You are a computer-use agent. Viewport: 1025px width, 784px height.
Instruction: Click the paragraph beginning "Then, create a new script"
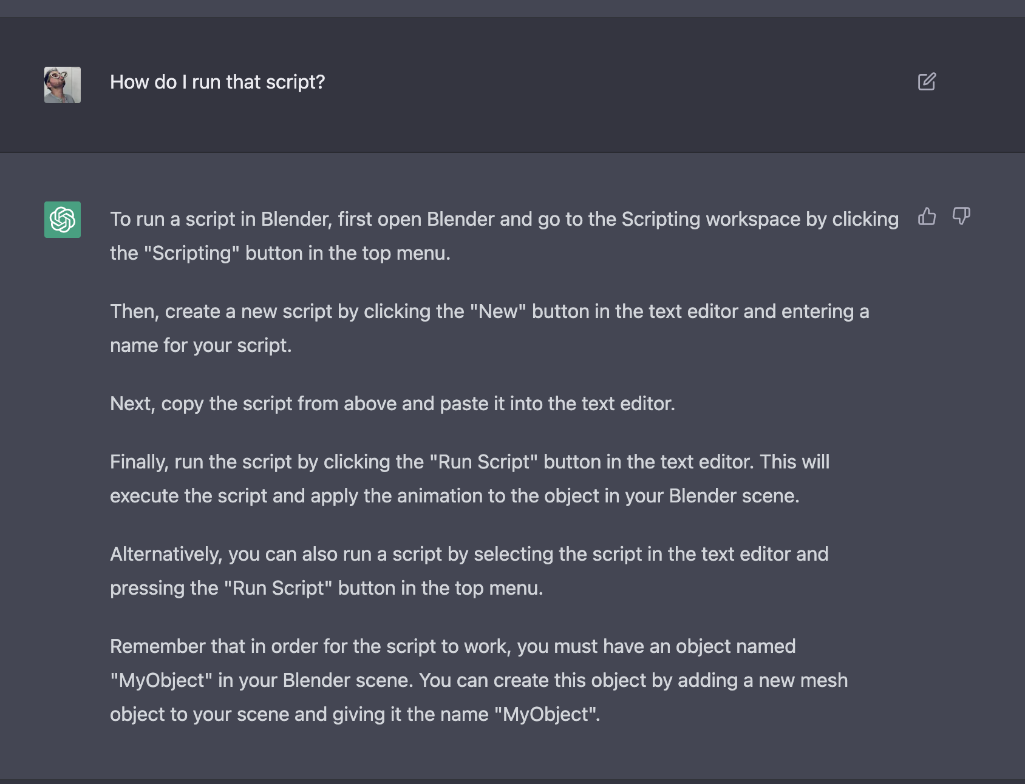point(489,328)
